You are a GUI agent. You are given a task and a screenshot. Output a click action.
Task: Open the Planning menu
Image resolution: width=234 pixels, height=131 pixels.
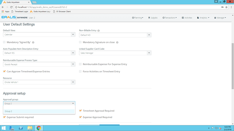[x=137, y=18]
